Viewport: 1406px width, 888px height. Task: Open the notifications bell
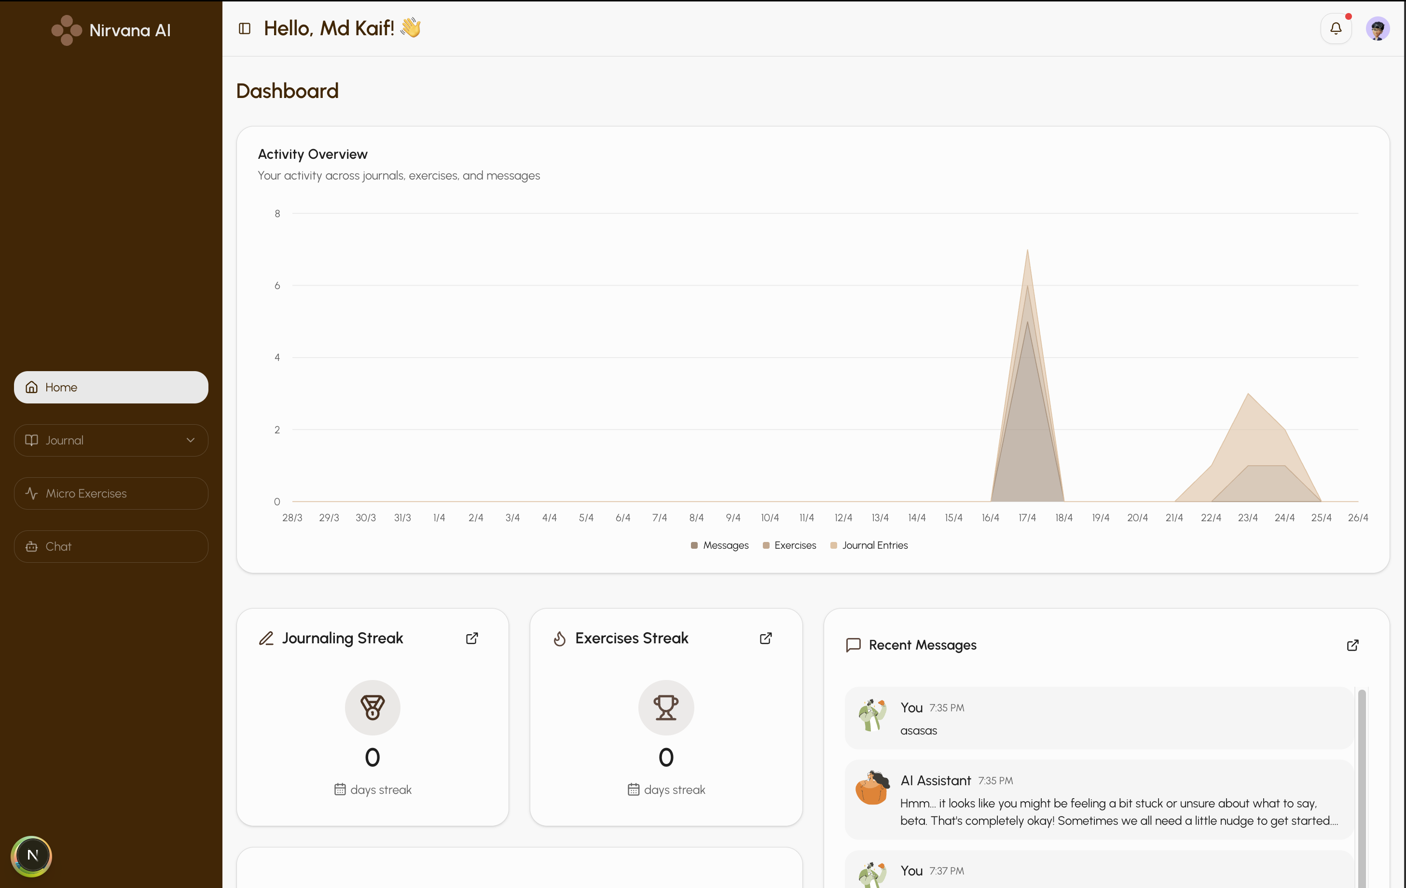tap(1336, 28)
